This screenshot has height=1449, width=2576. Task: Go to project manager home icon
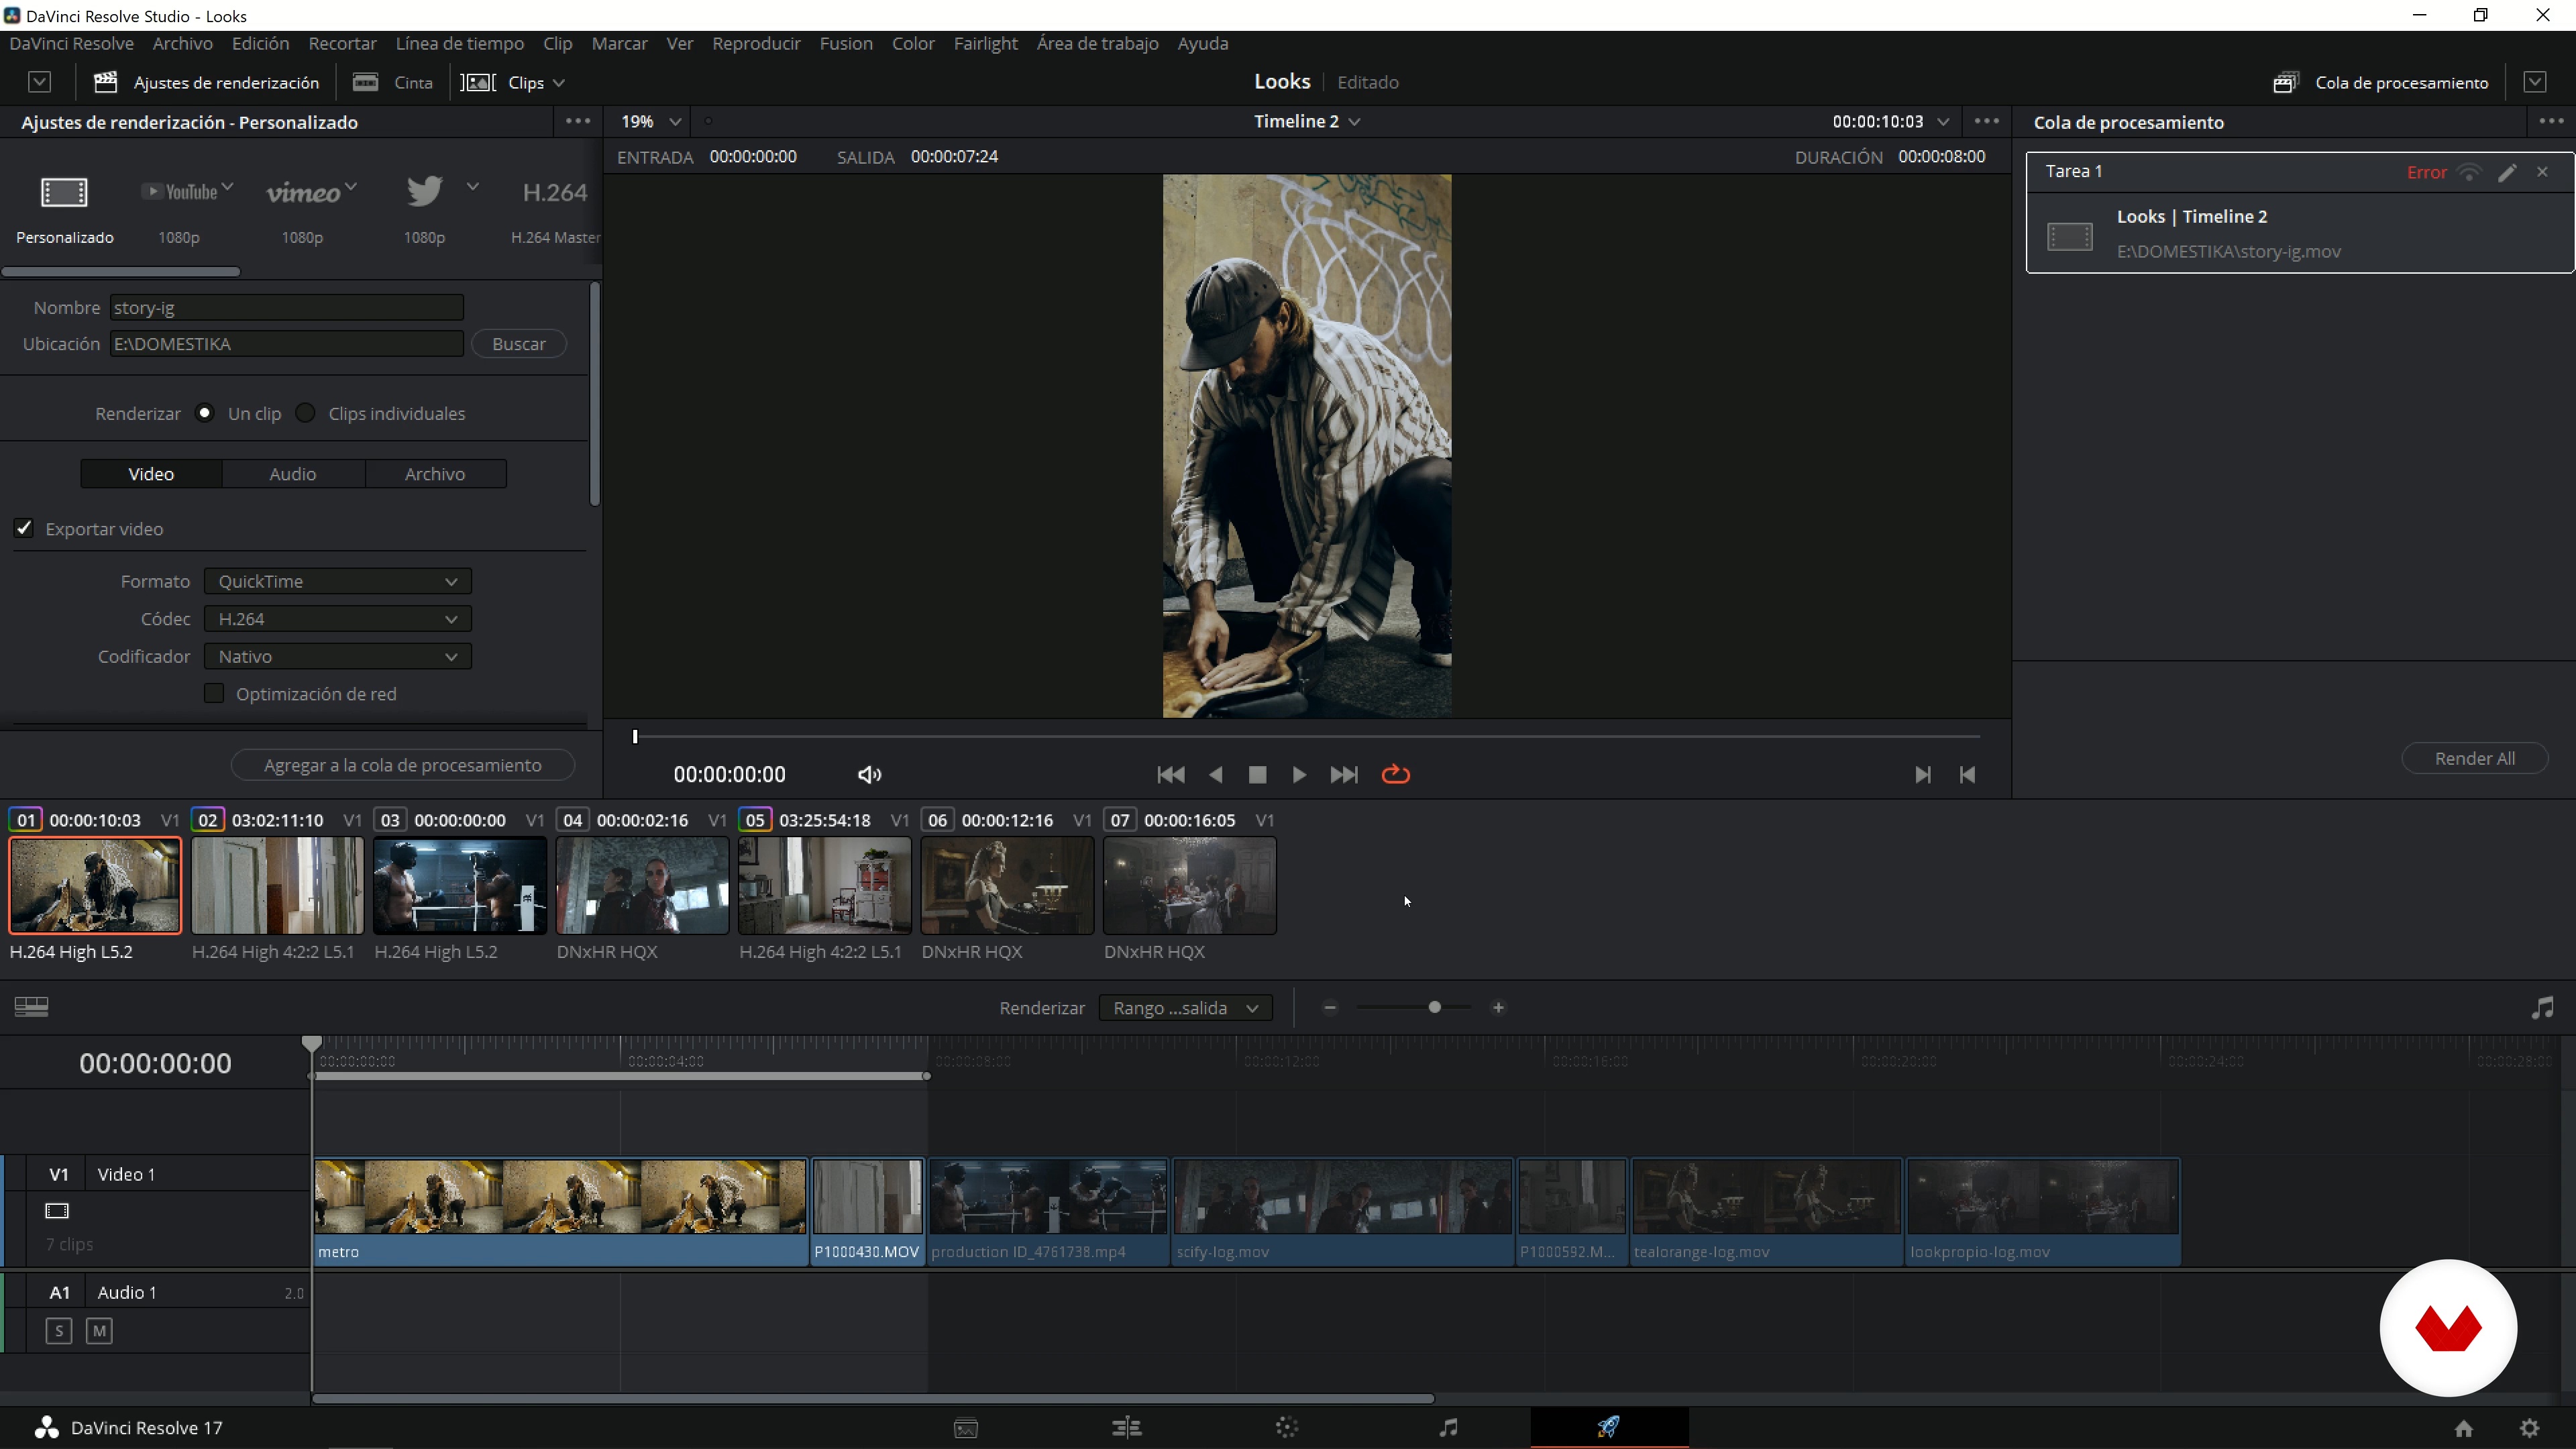click(x=2463, y=1428)
